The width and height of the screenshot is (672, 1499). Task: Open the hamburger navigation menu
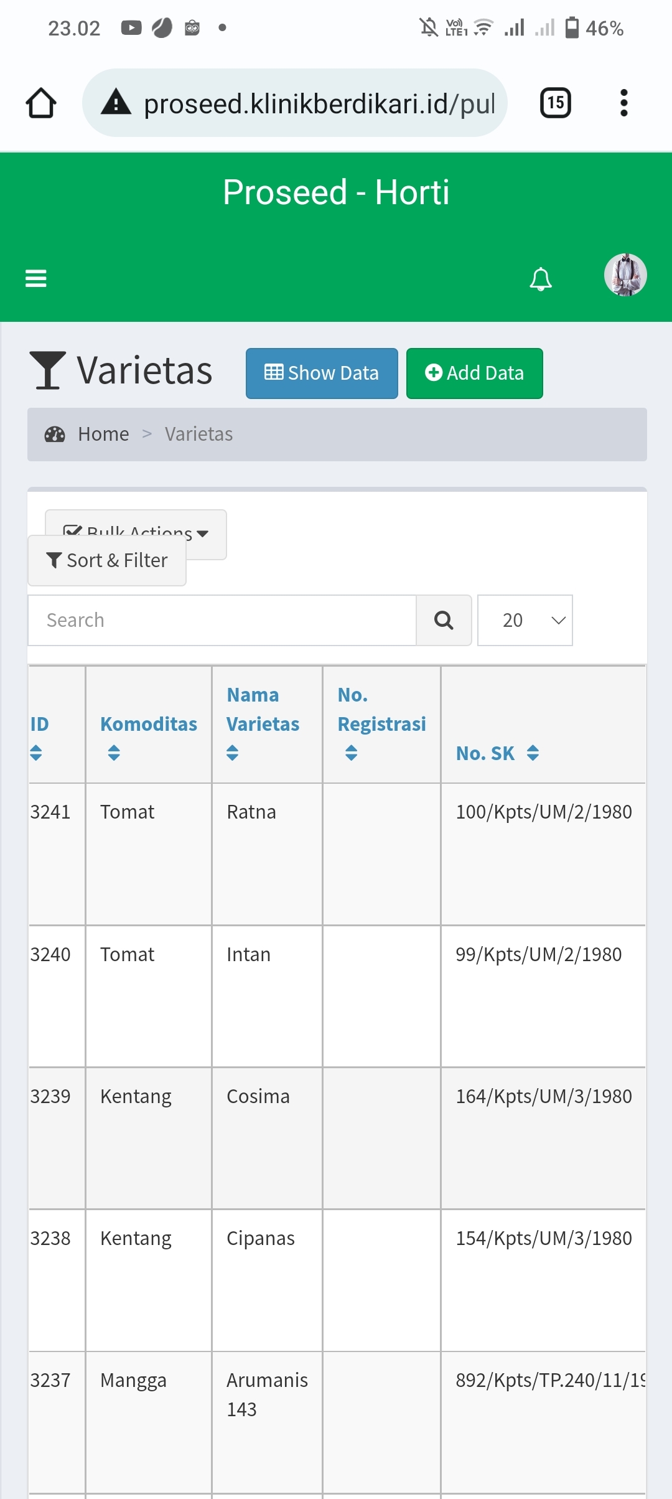pos(36,278)
